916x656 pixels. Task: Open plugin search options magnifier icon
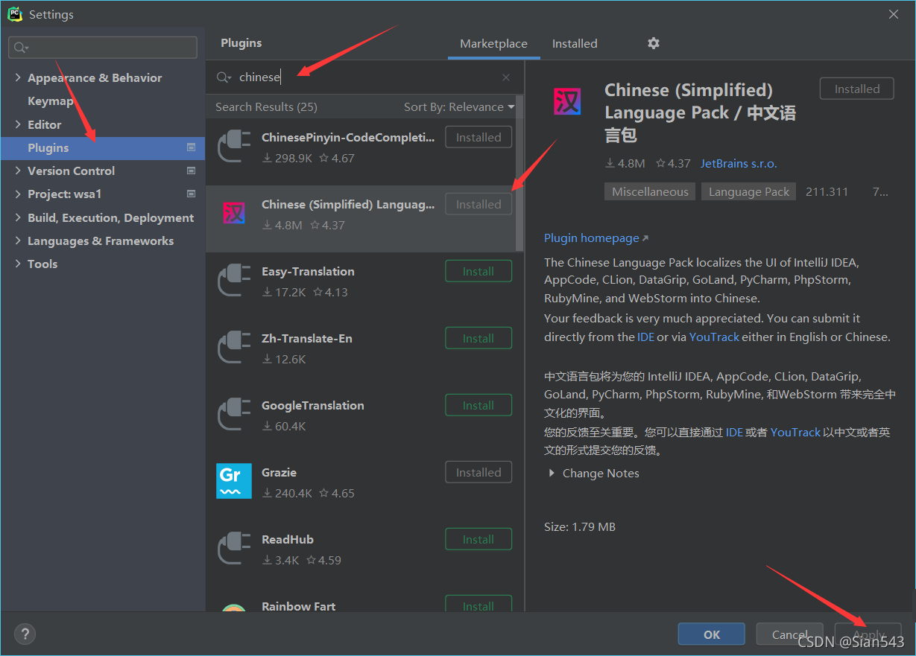(224, 77)
